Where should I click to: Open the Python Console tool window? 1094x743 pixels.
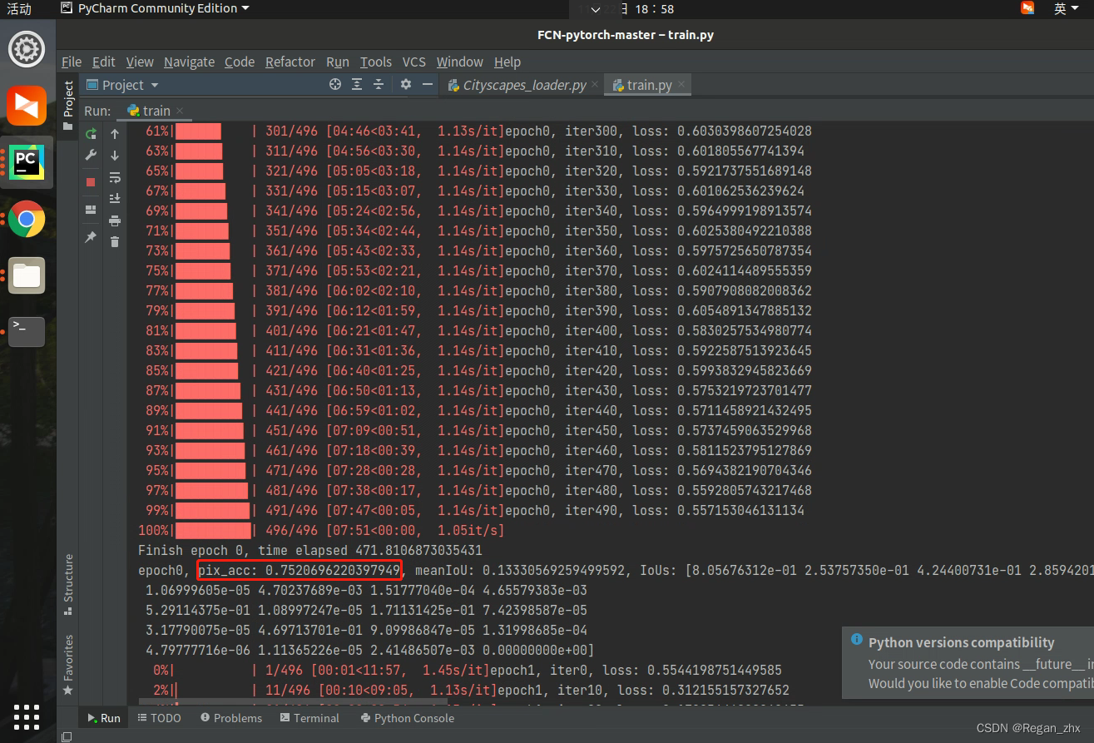tap(407, 718)
